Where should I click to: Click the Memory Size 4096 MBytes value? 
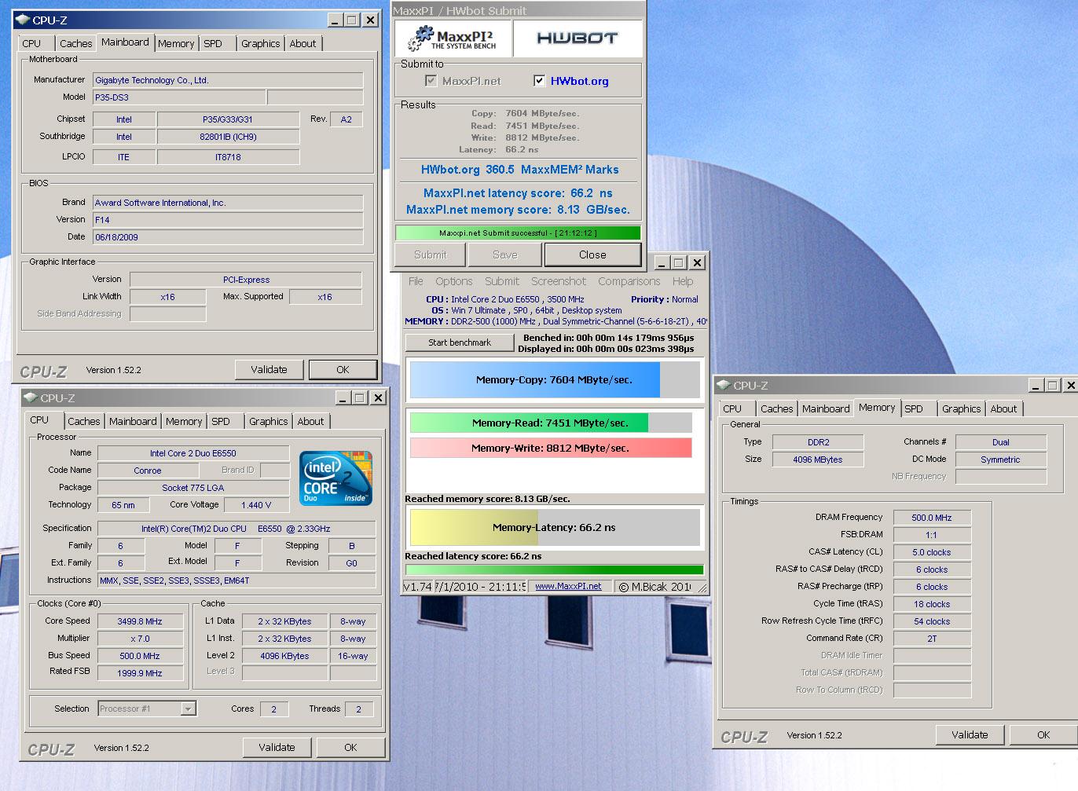pos(817,460)
